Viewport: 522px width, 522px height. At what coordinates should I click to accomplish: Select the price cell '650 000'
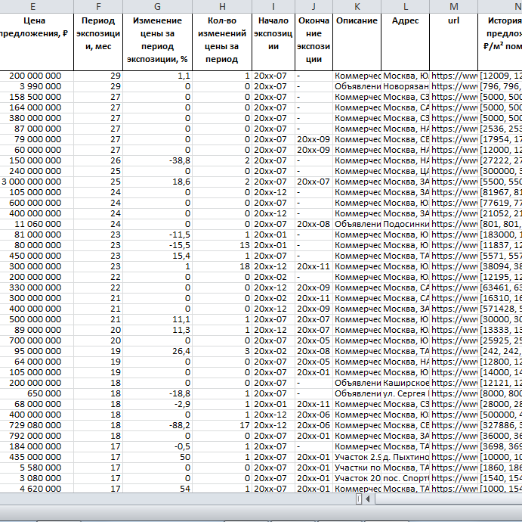(36, 393)
